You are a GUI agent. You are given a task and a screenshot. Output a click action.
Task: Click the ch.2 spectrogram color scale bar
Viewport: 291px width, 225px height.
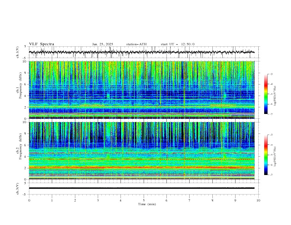tap(266, 155)
